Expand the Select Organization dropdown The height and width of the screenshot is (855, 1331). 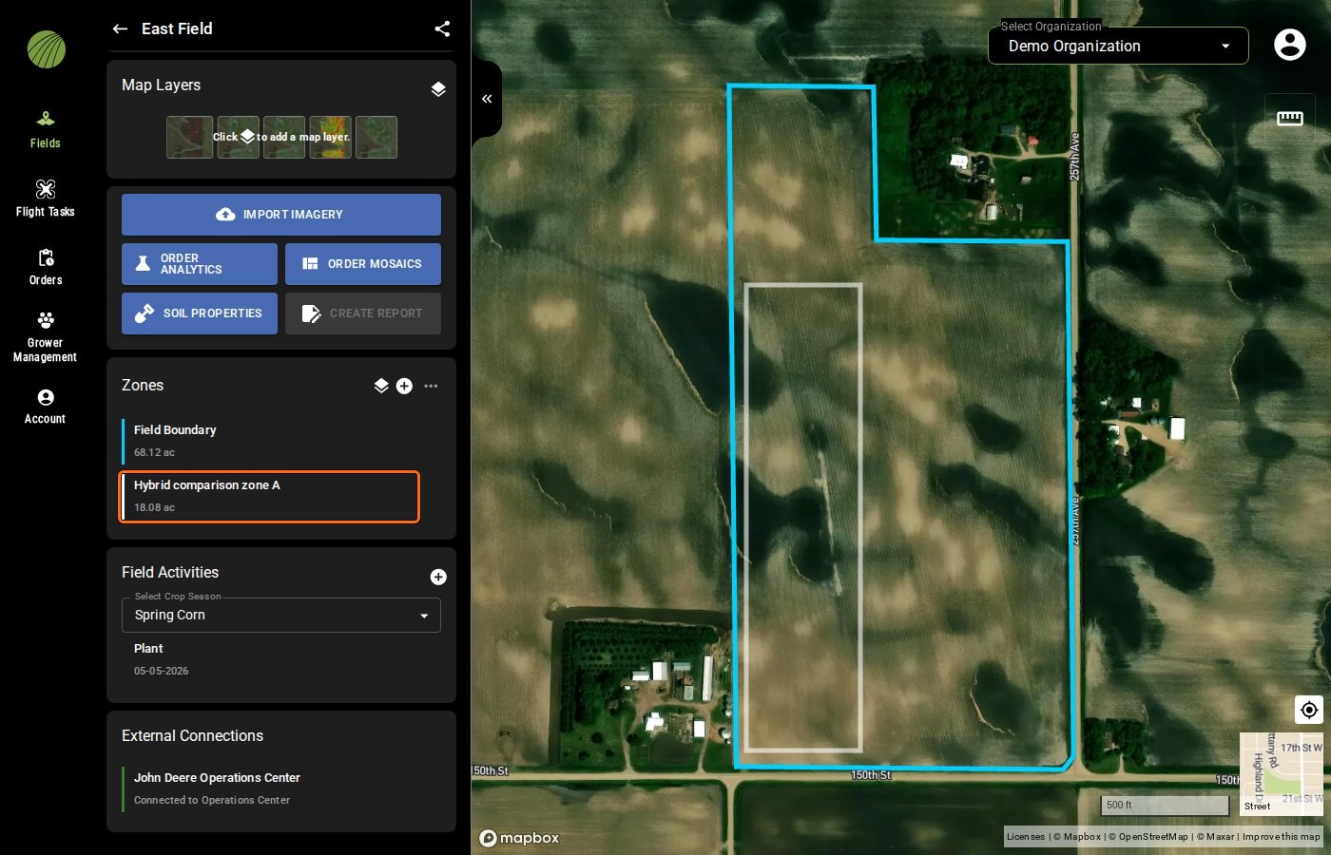1118,46
